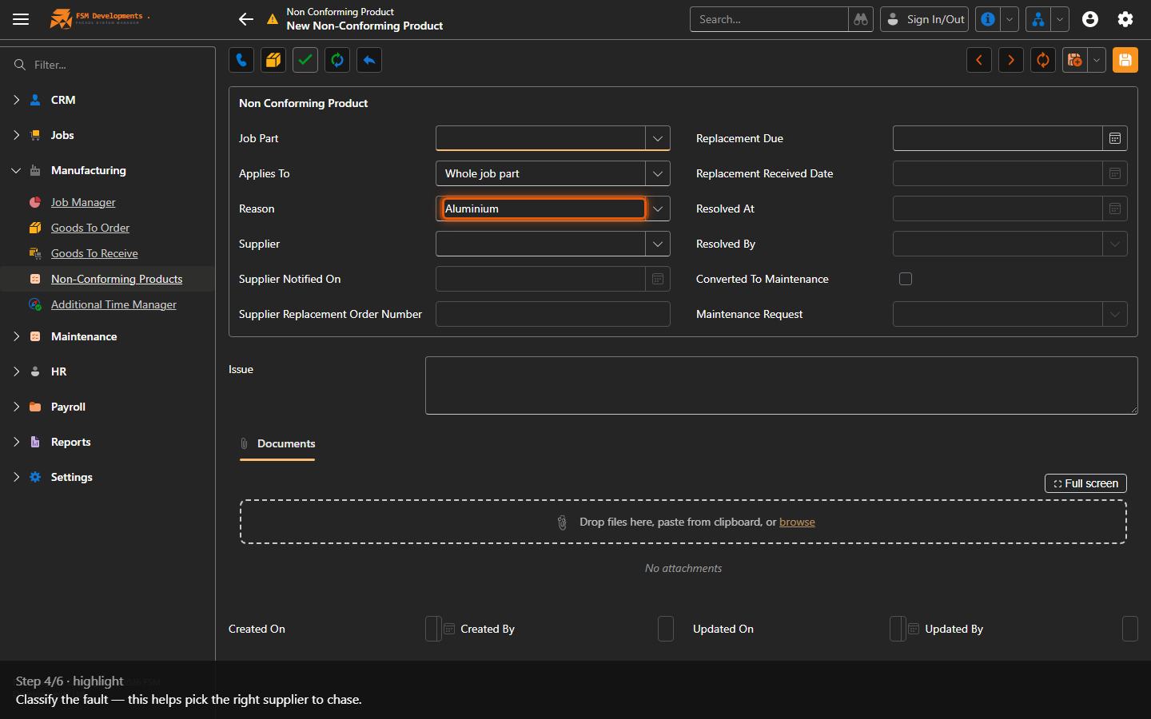
Task: Click the browse link to attach files
Action: point(797,522)
